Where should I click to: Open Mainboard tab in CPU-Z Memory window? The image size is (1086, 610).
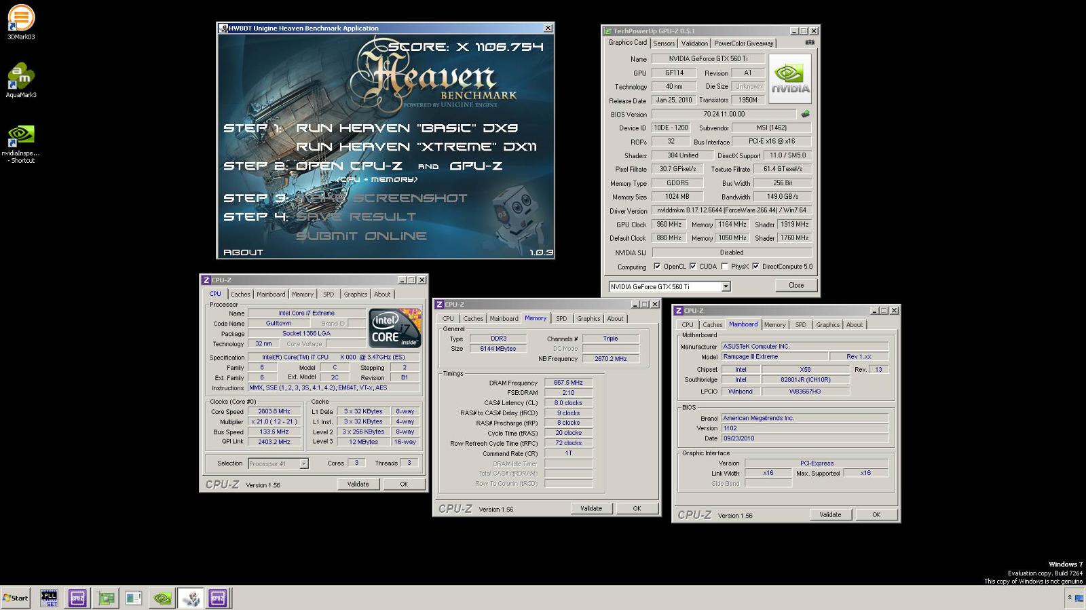point(504,318)
